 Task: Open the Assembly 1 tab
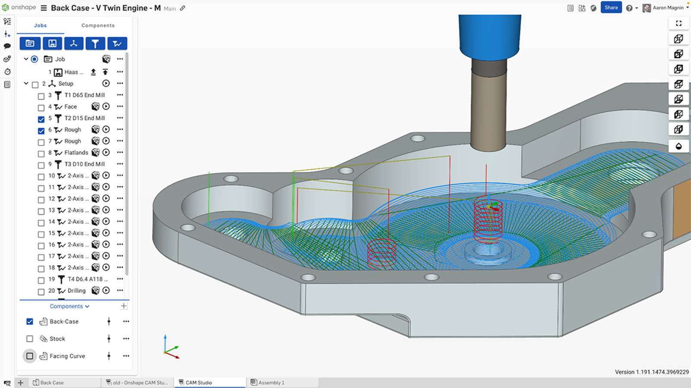(271, 382)
